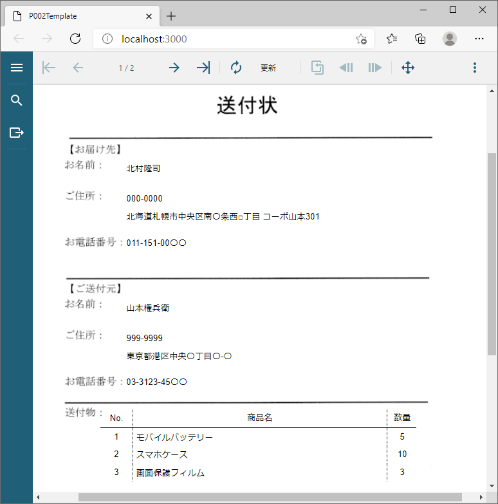Image resolution: width=498 pixels, height=504 pixels.
Task: Click the page number field 1 / 2
Action: (126, 68)
